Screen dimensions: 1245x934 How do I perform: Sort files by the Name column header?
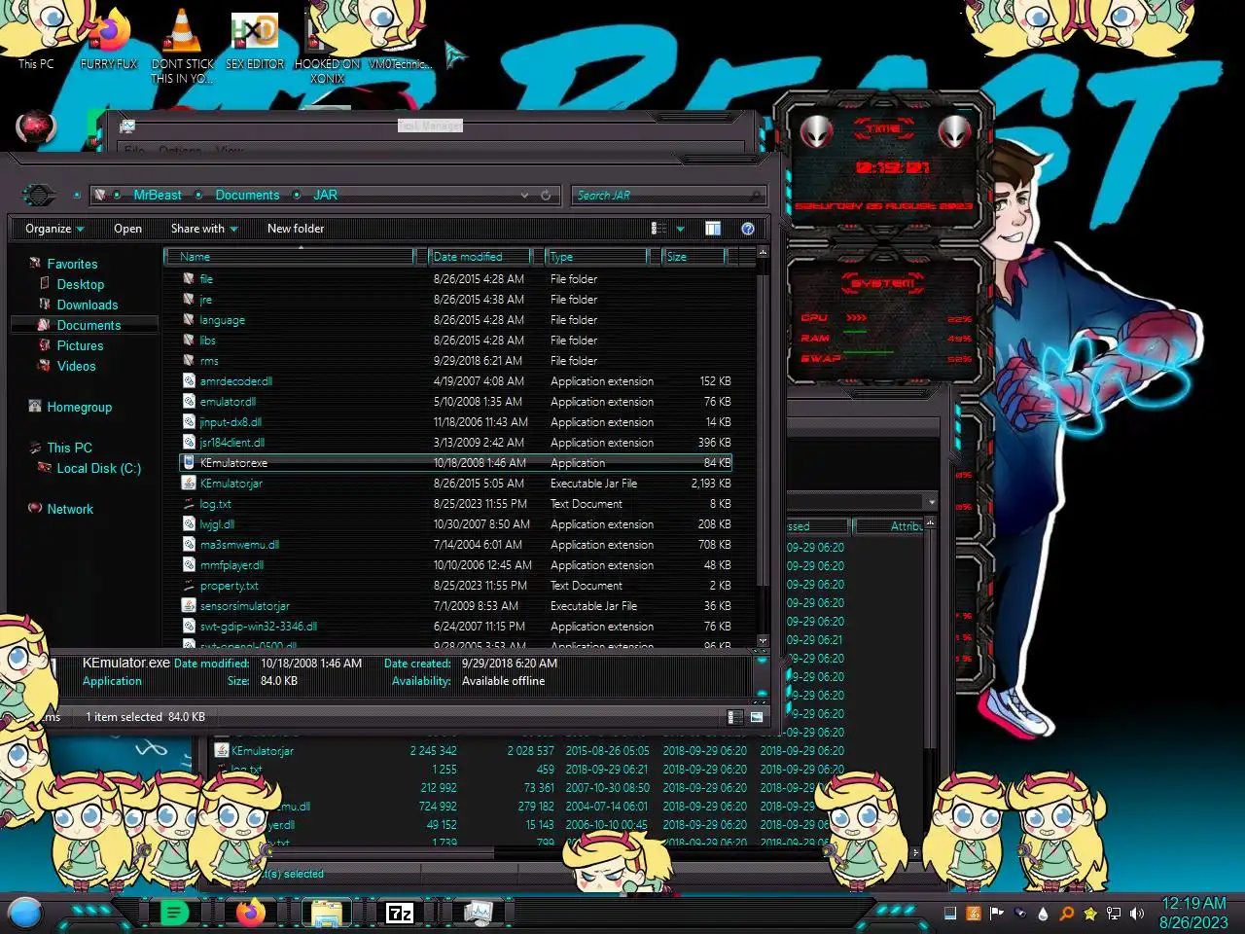coord(290,257)
